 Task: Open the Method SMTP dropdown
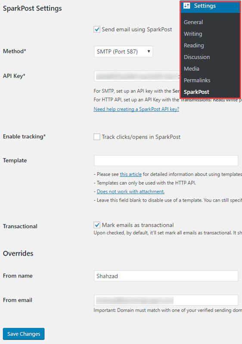coord(123,52)
